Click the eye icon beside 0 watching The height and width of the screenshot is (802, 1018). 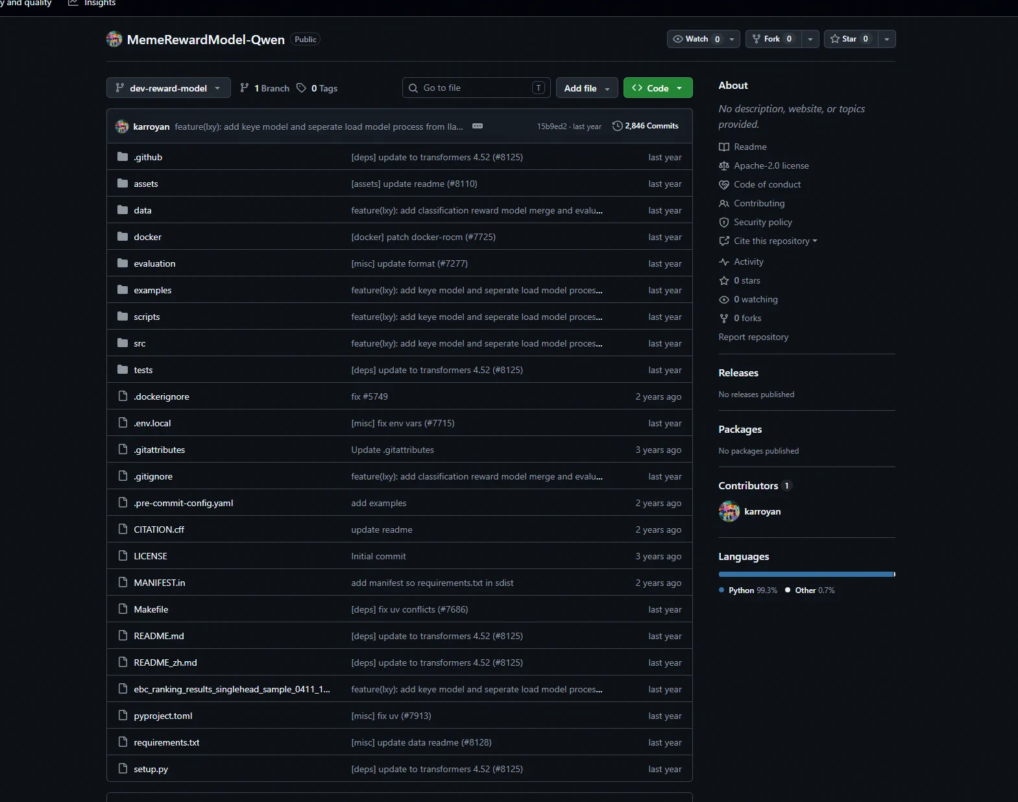click(724, 300)
